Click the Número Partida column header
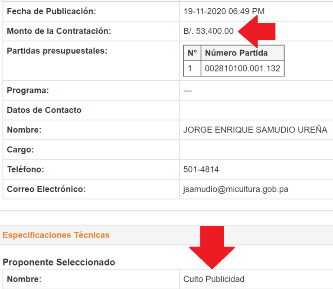Image resolution: width=333 pixels, height=289 pixels. (x=236, y=53)
